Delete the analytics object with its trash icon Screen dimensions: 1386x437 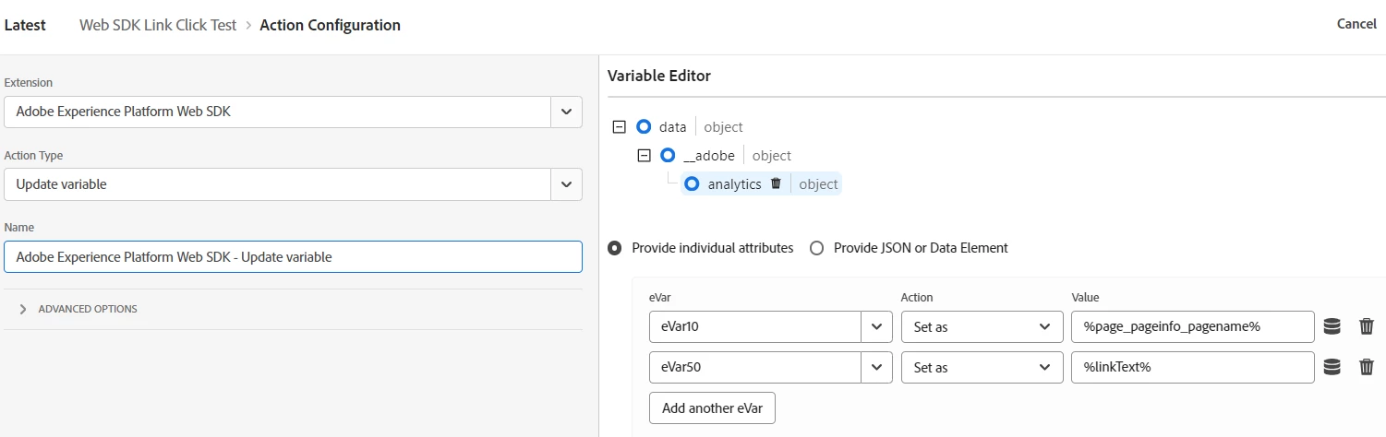776,183
